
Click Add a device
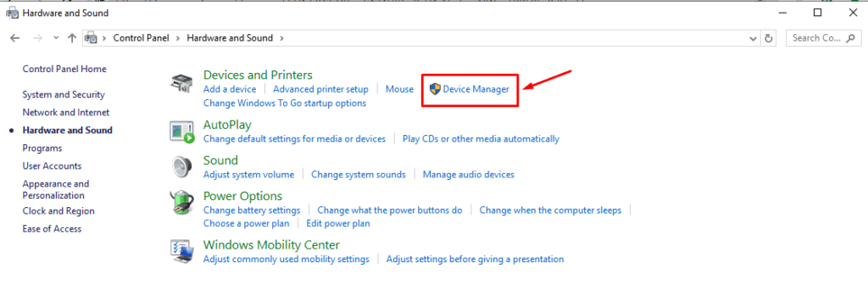tap(230, 88)
